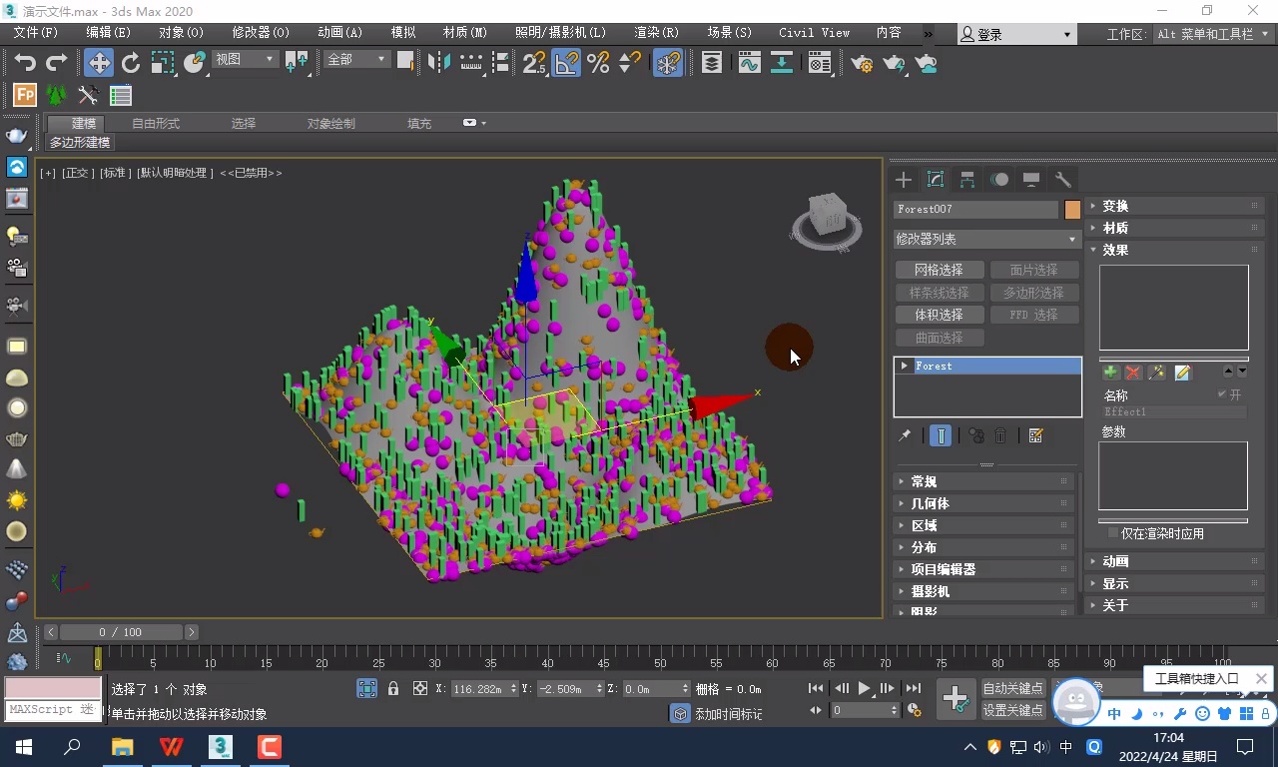Click the Undo arrow icon
The image size is (1278, 767).
(x=25, y=63)
